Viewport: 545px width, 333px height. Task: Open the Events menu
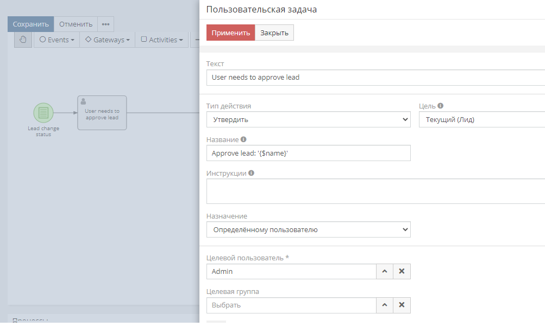57,40
